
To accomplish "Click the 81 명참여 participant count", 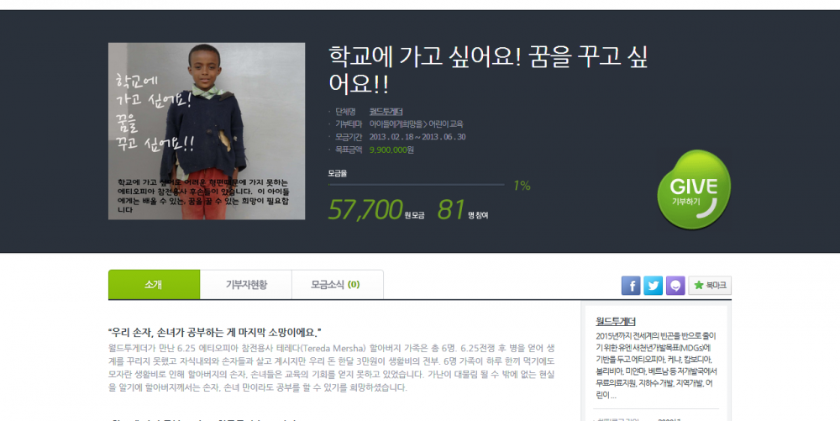I will click(463, 209).
